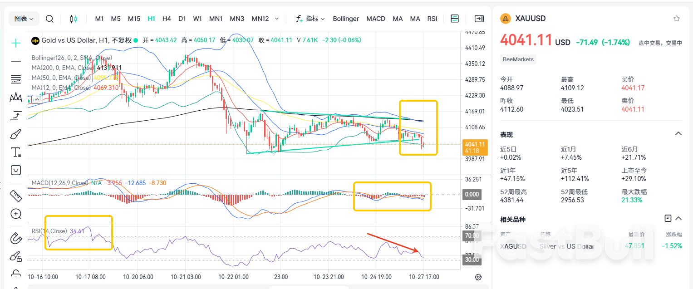Add XAUUSD to favorites via the star
This screenshot has height=289, width=693.
(x=676, y=19)
